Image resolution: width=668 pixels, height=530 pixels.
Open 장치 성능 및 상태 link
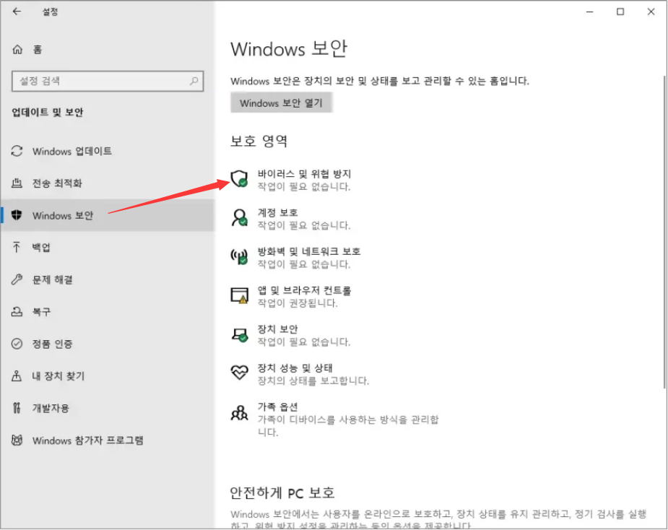(295, 368)
